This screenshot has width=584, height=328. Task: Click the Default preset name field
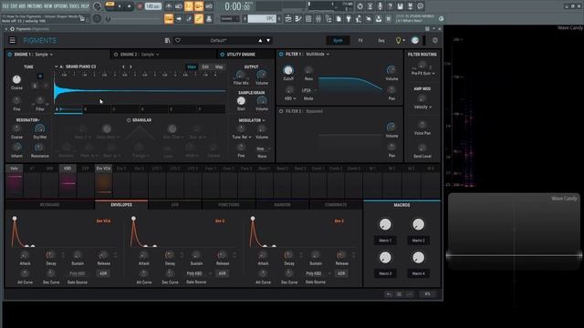pos(218,40)
